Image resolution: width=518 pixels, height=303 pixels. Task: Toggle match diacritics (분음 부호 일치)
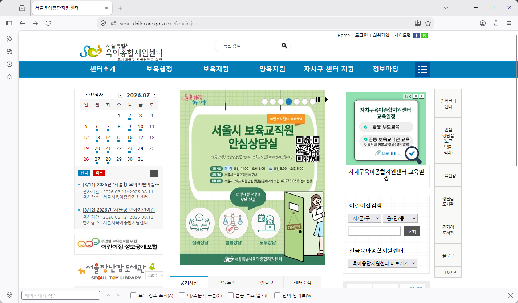click(x=231, y=295)
